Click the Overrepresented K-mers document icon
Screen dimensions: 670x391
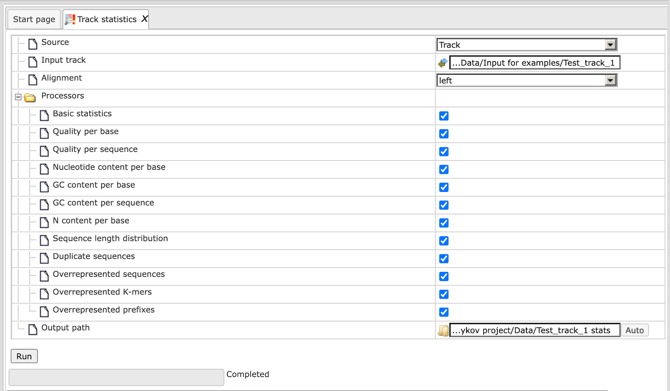click(x=44, y=294)
